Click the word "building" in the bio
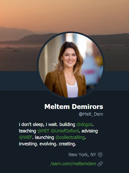Screen dimensions: 129x173 (x=67, y=124)
